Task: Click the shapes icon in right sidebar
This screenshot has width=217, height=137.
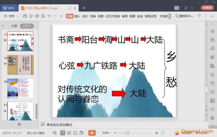Action: point(212,48)
